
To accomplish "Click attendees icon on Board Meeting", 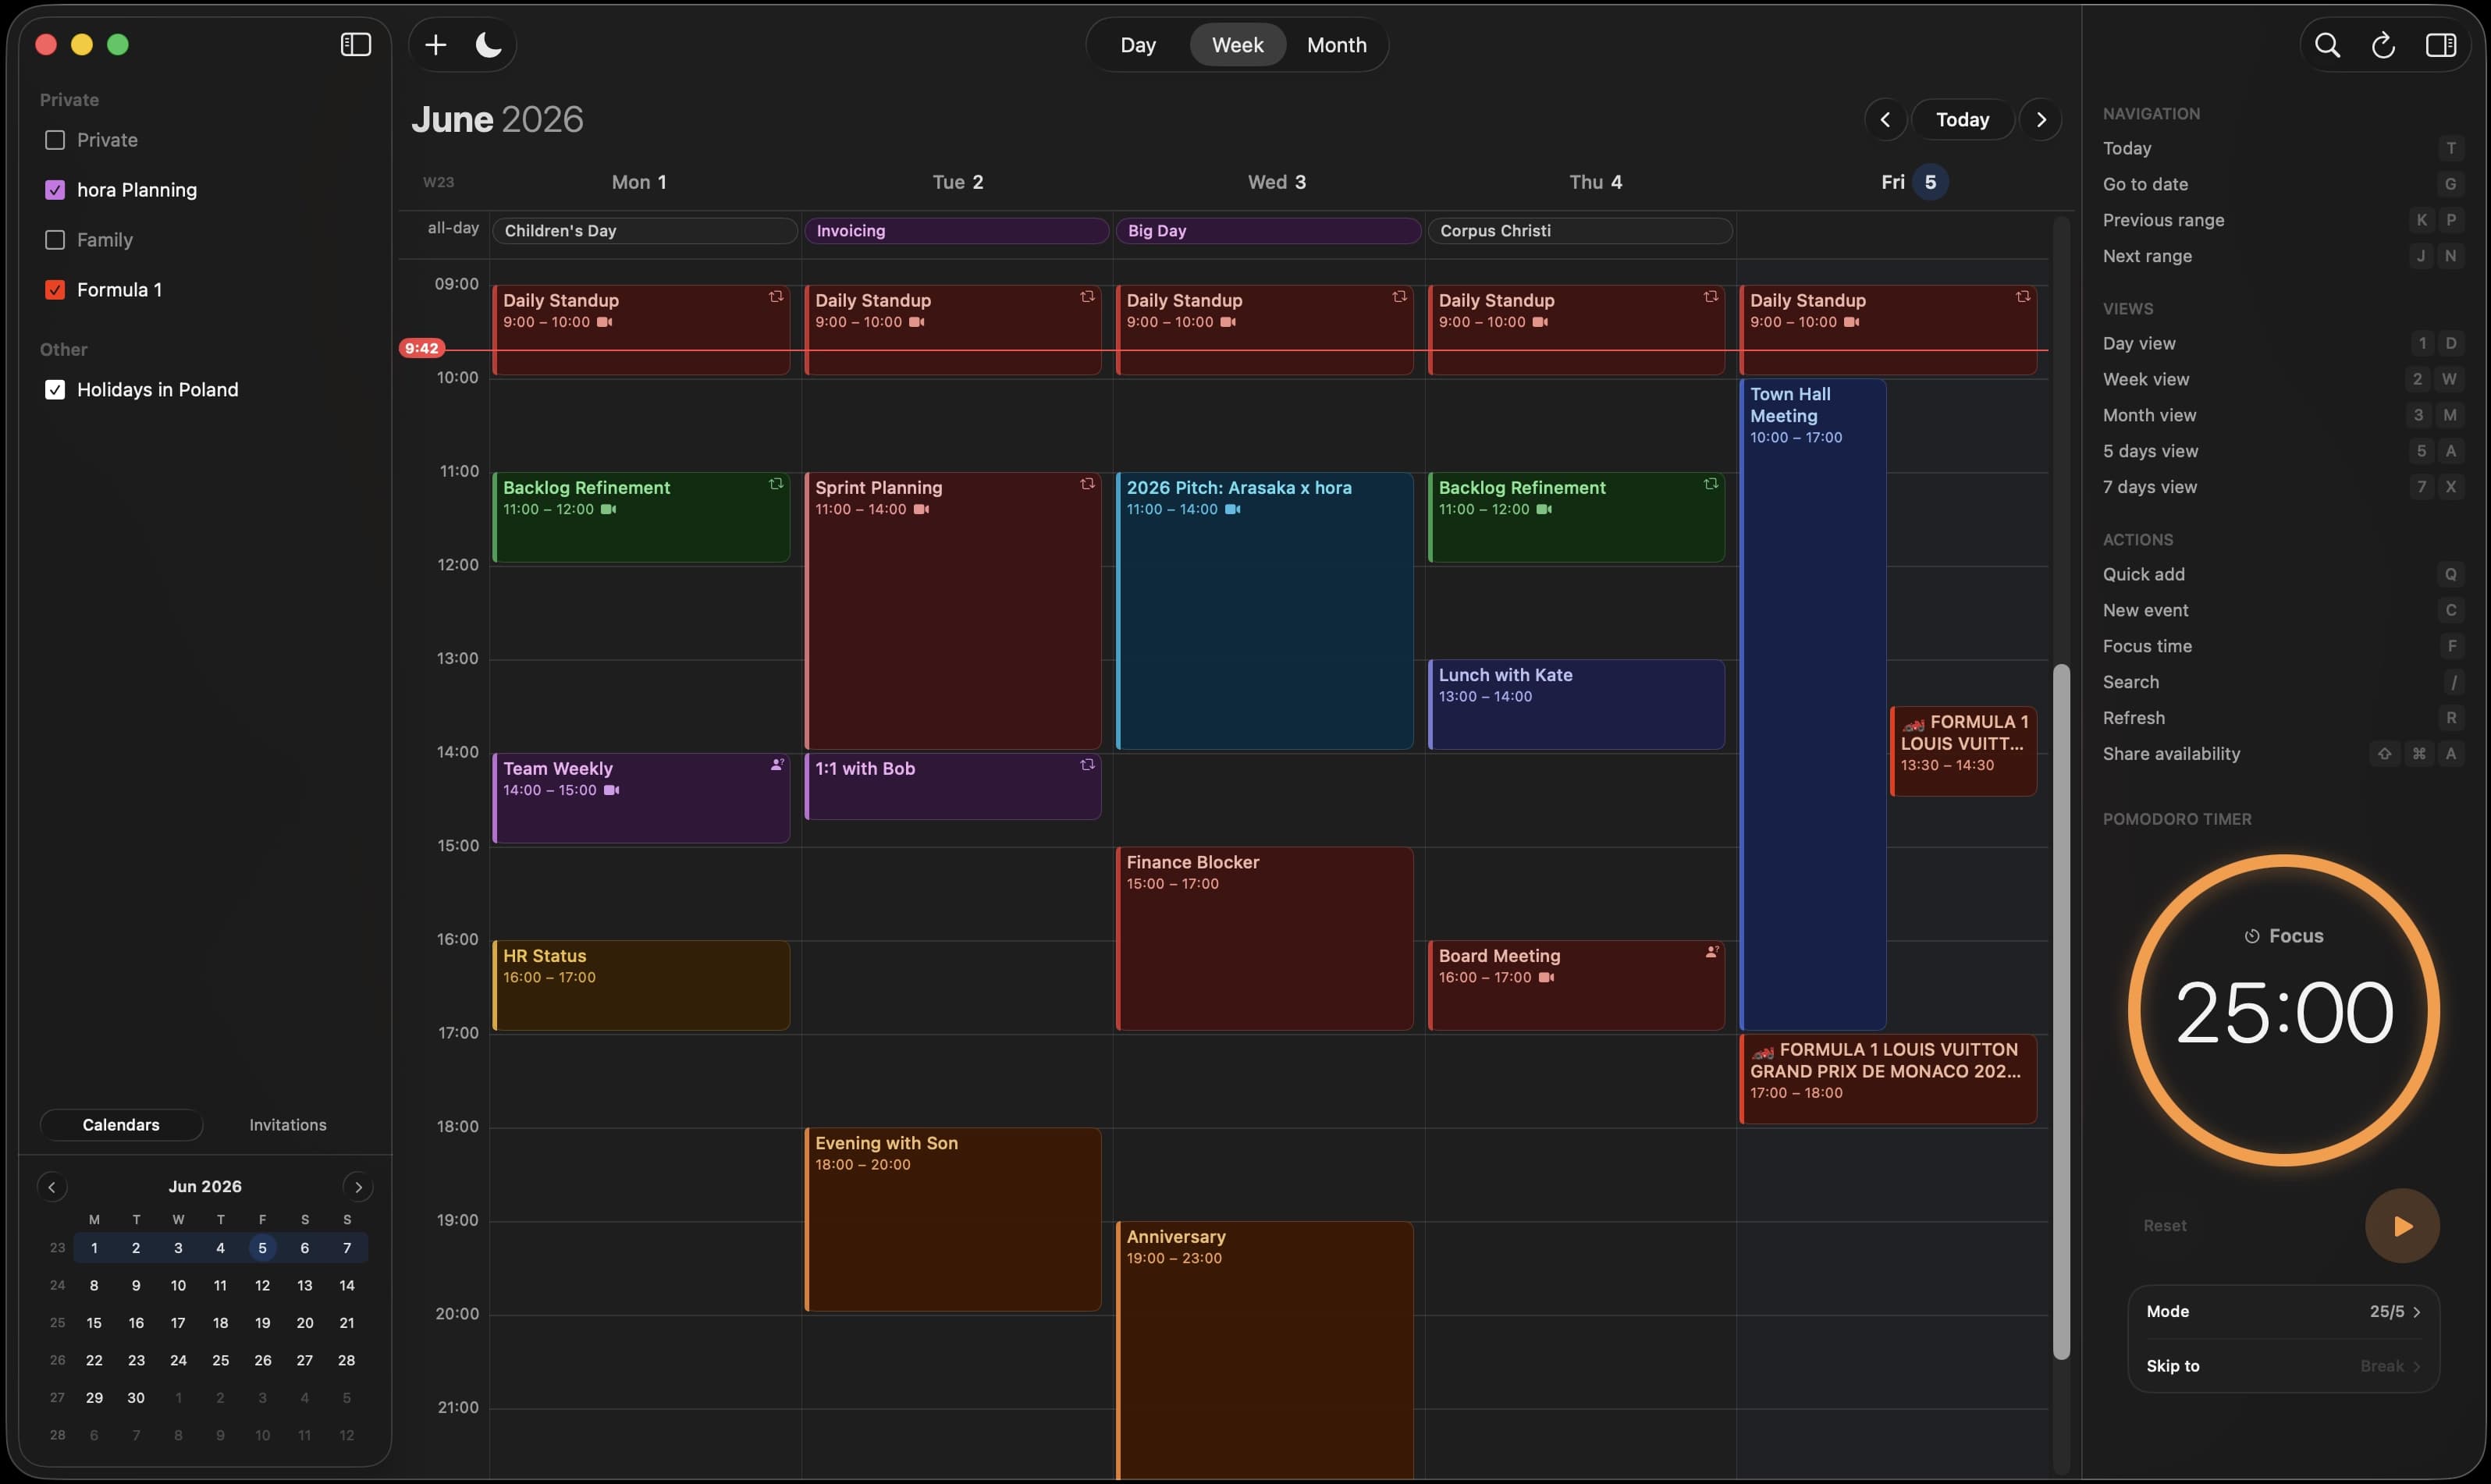I will 1712,952.
